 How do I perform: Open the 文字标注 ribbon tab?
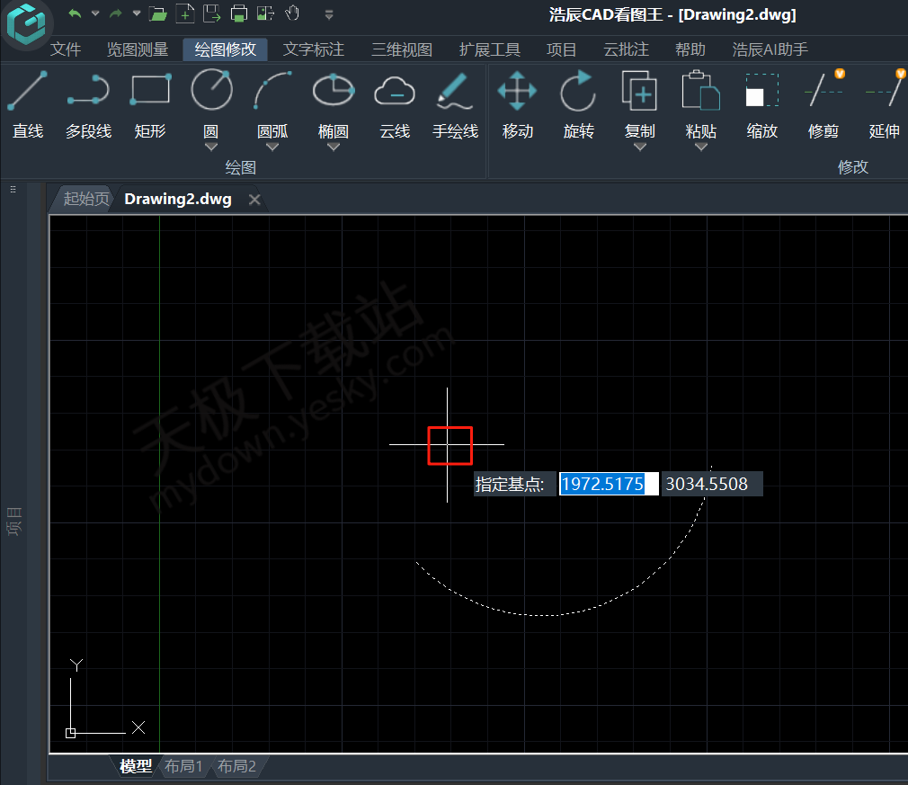314,49
